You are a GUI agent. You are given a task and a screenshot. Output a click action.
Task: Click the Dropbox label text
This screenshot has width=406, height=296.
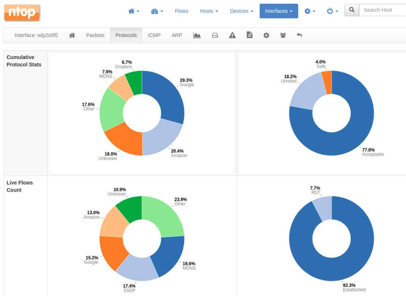point(124,66)
